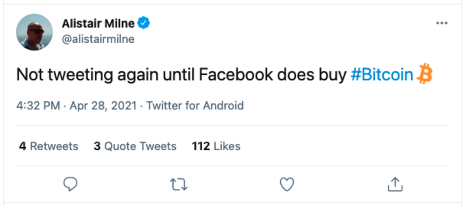Image resolution: width=466 pixels, height=206 pixels.
Task: Follow the #Bitcoin hashtag link
Action: (x=381, y=75)
